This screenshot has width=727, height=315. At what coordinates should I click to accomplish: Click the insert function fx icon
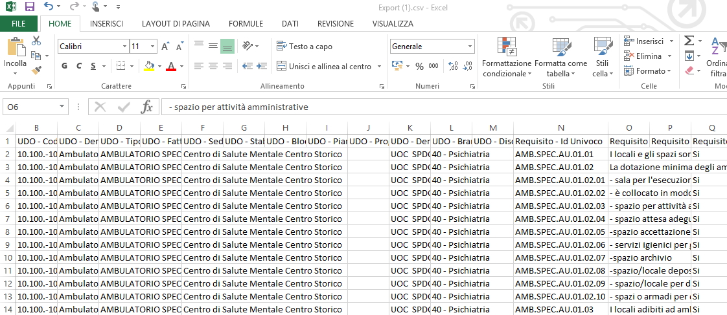pos(147,107)
